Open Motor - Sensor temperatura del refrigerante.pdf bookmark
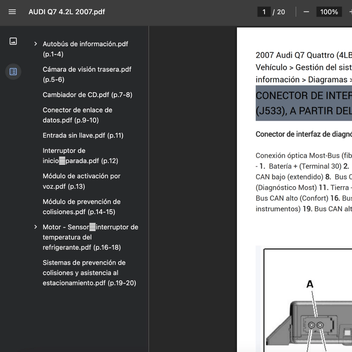 click(x=91, y=237)
